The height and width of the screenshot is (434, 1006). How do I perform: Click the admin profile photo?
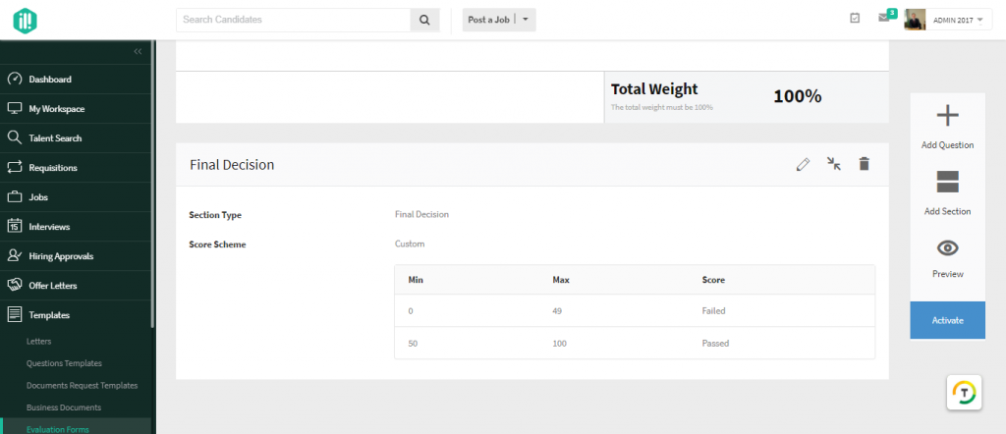[x=915, y=20]
